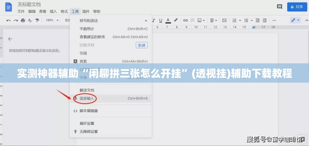Apply numbered list formatting

click(x=234, y=20)
